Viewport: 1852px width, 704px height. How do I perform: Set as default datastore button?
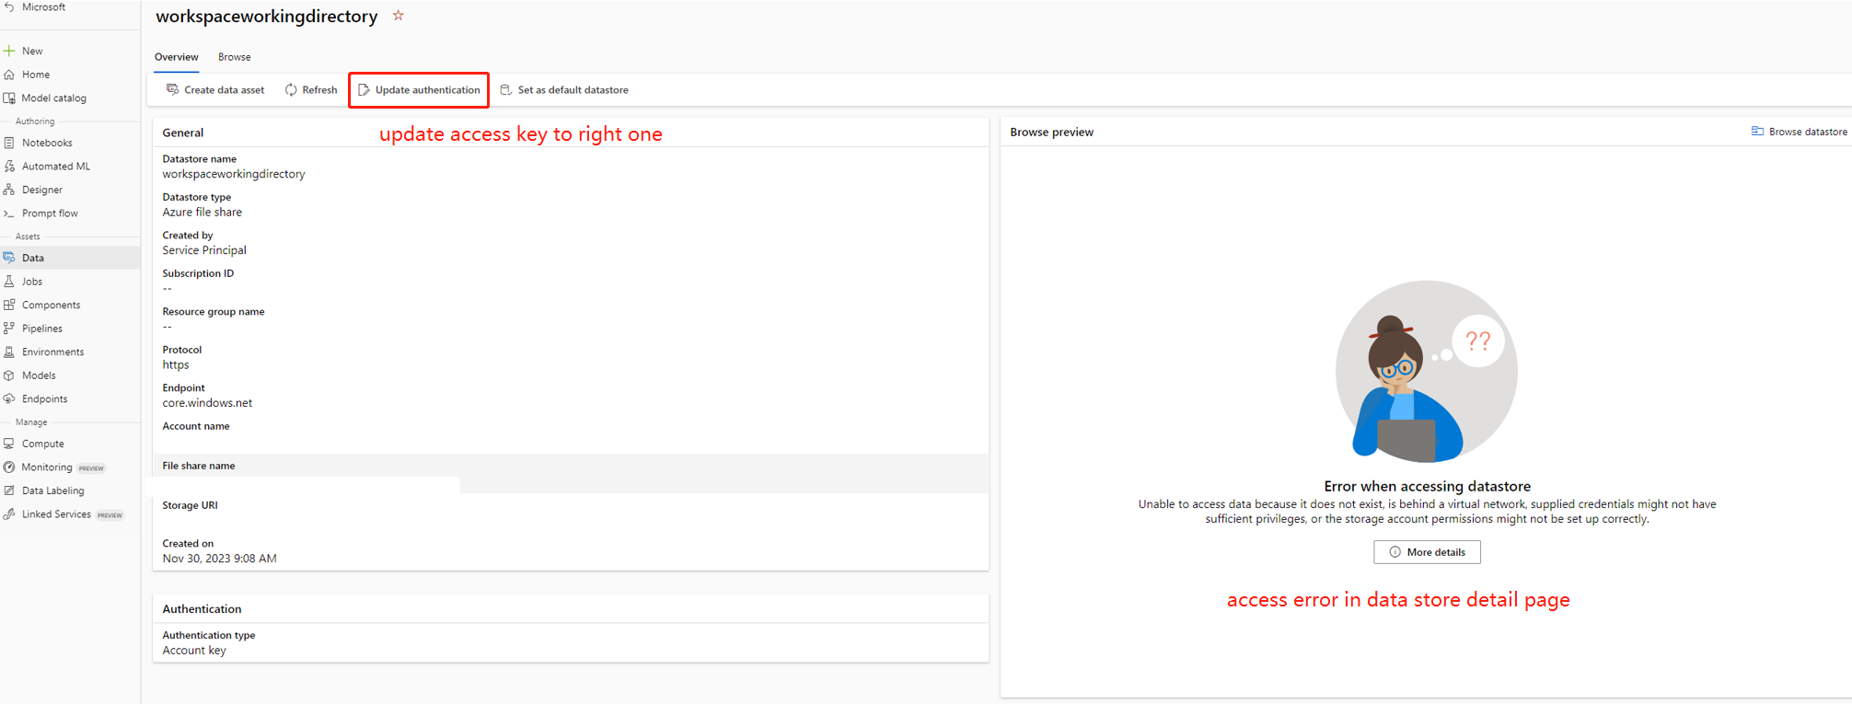coord(564,89)
